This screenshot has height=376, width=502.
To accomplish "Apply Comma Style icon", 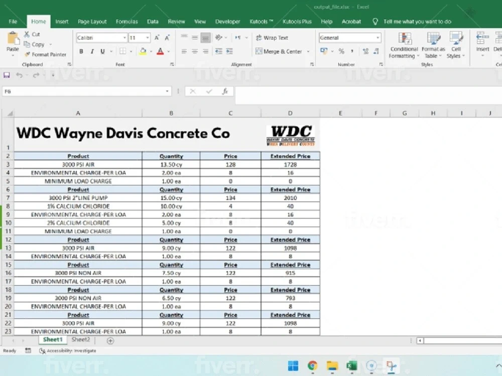I will pyautogui.click(x=352, y=51).
